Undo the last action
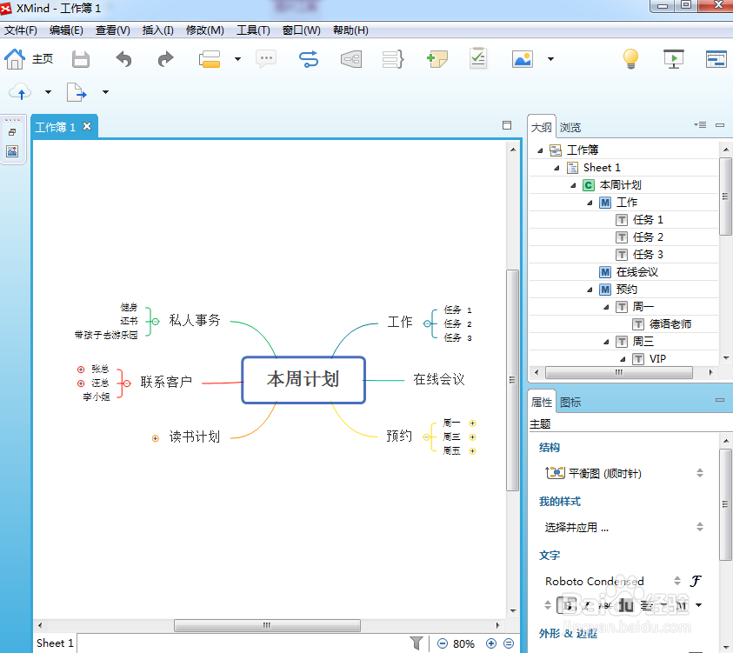The width and height of the screenshot is (733, 653). 123,59
